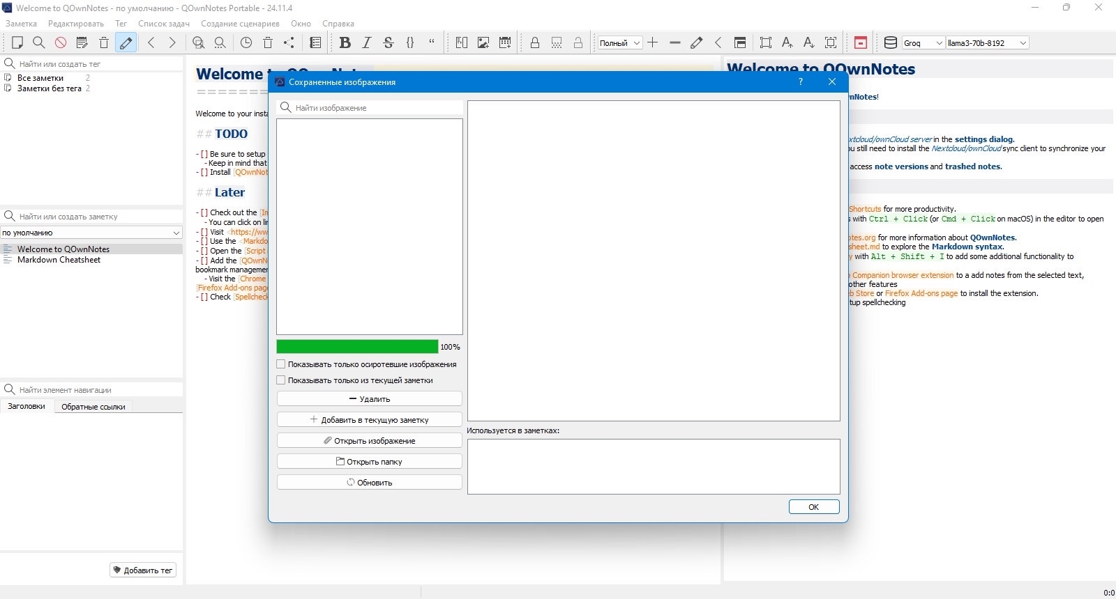Insert code block with the braces icon
1116x599 pixels.
(410, 42)
